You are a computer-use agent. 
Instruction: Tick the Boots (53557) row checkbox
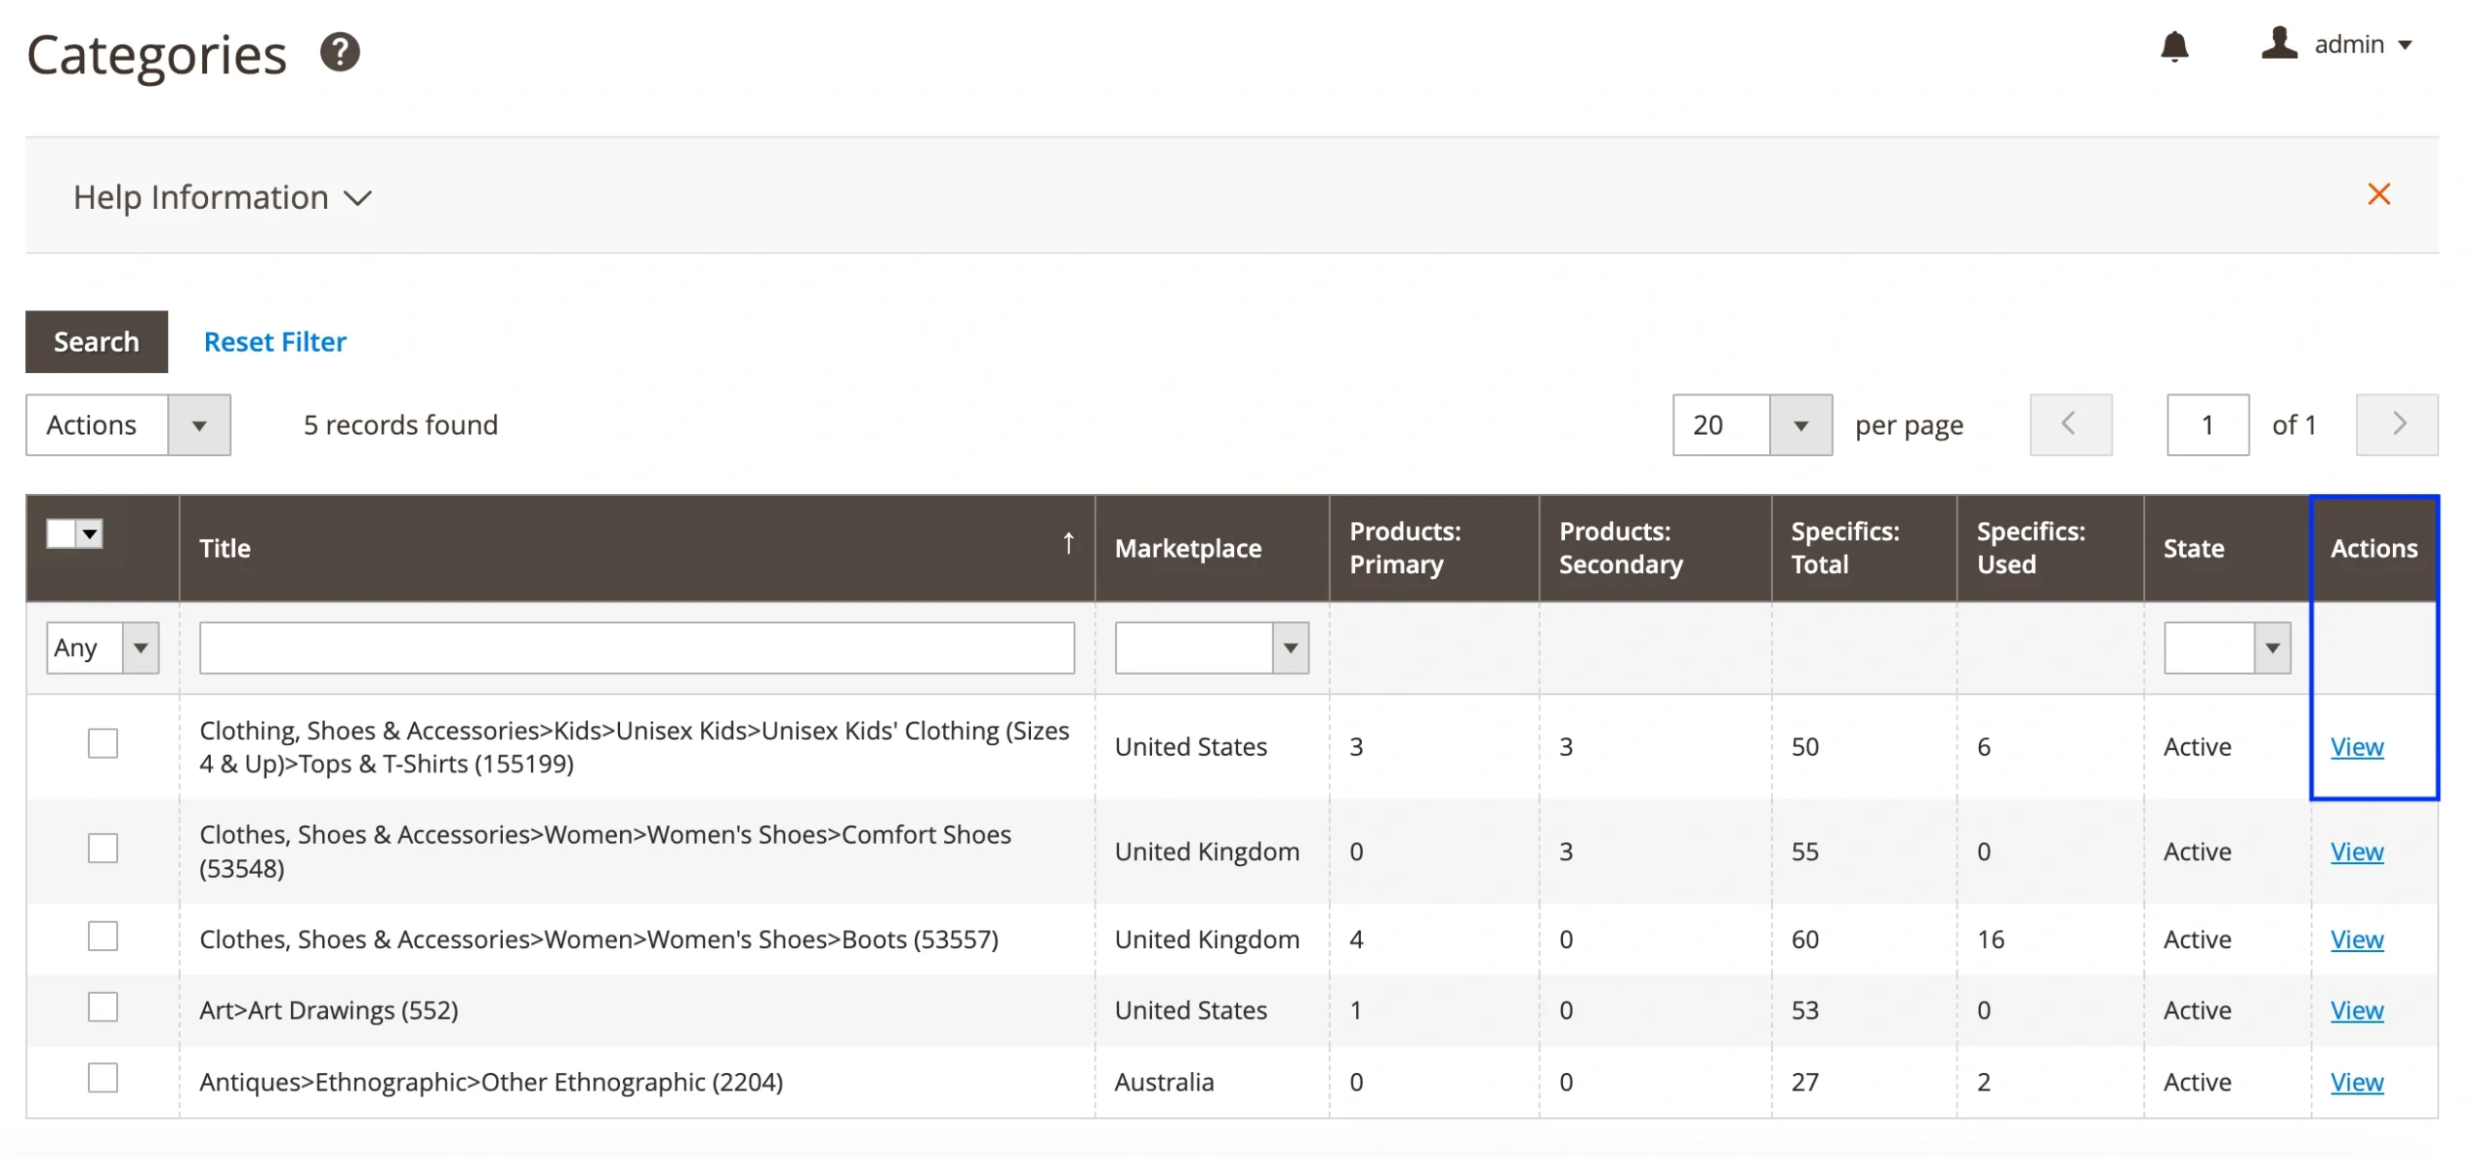[x=103, y=936]
